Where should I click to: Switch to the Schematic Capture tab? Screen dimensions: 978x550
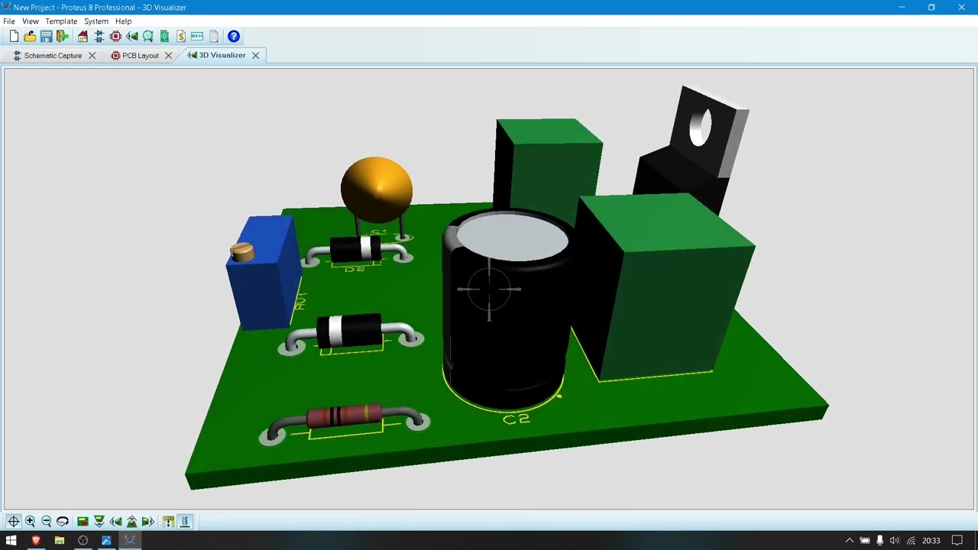pyautogui.click(x=53, y=56)
